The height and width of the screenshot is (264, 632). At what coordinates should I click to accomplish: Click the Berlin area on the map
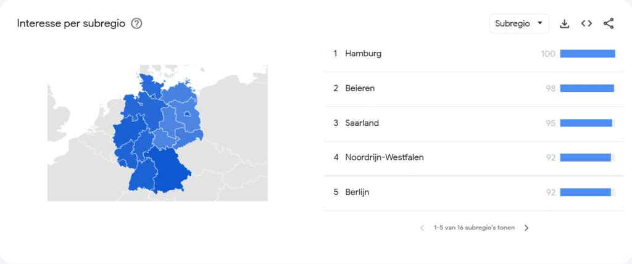click(186, 113)
